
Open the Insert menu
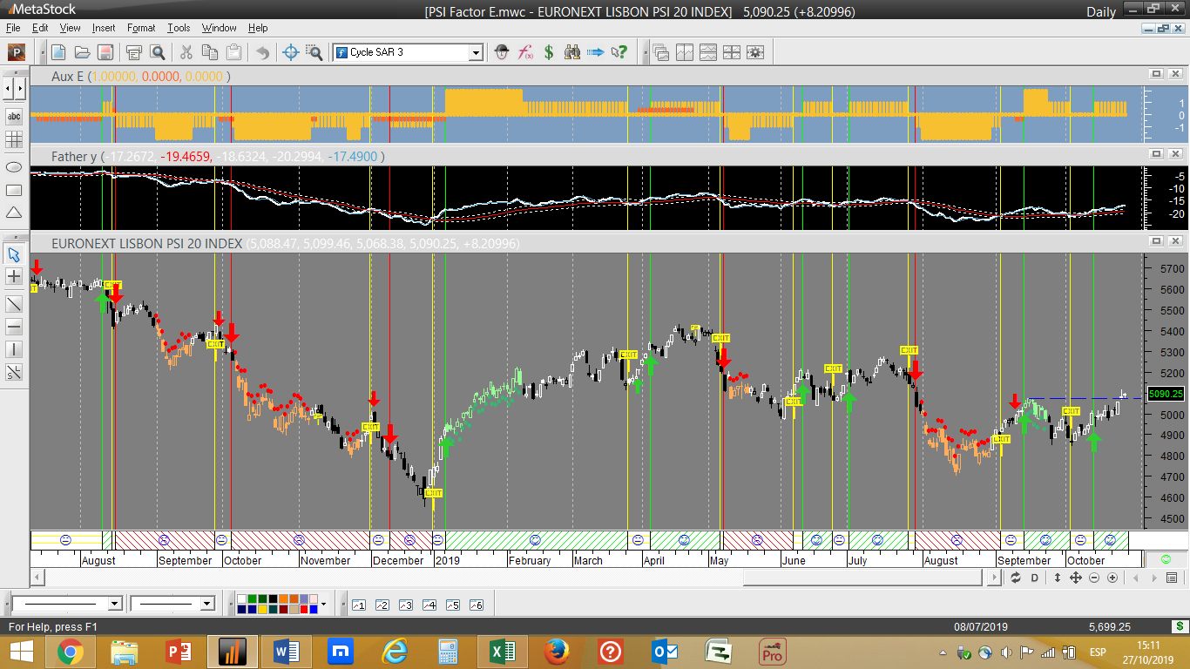tap(103, 28)
